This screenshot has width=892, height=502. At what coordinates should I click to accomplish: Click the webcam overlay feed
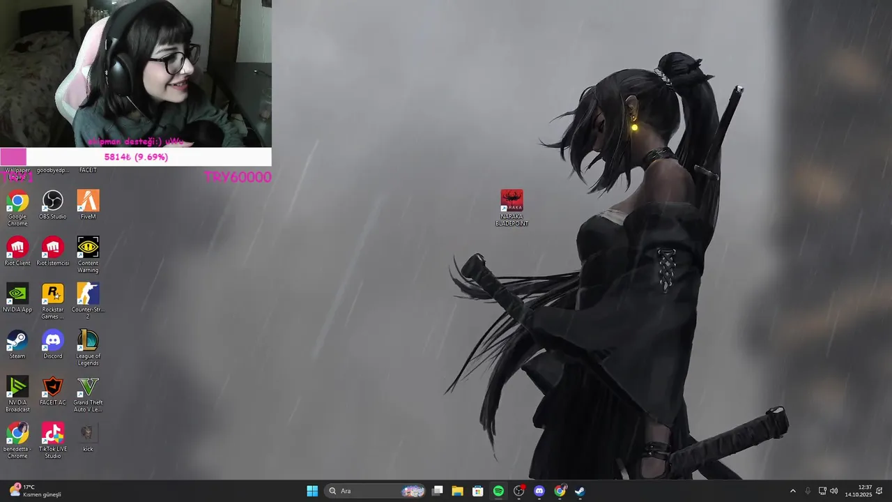tap(136, 74)
